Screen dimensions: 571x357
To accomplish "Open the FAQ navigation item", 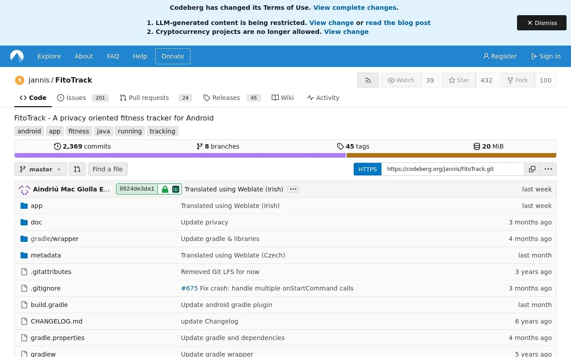I will point(113,56).
